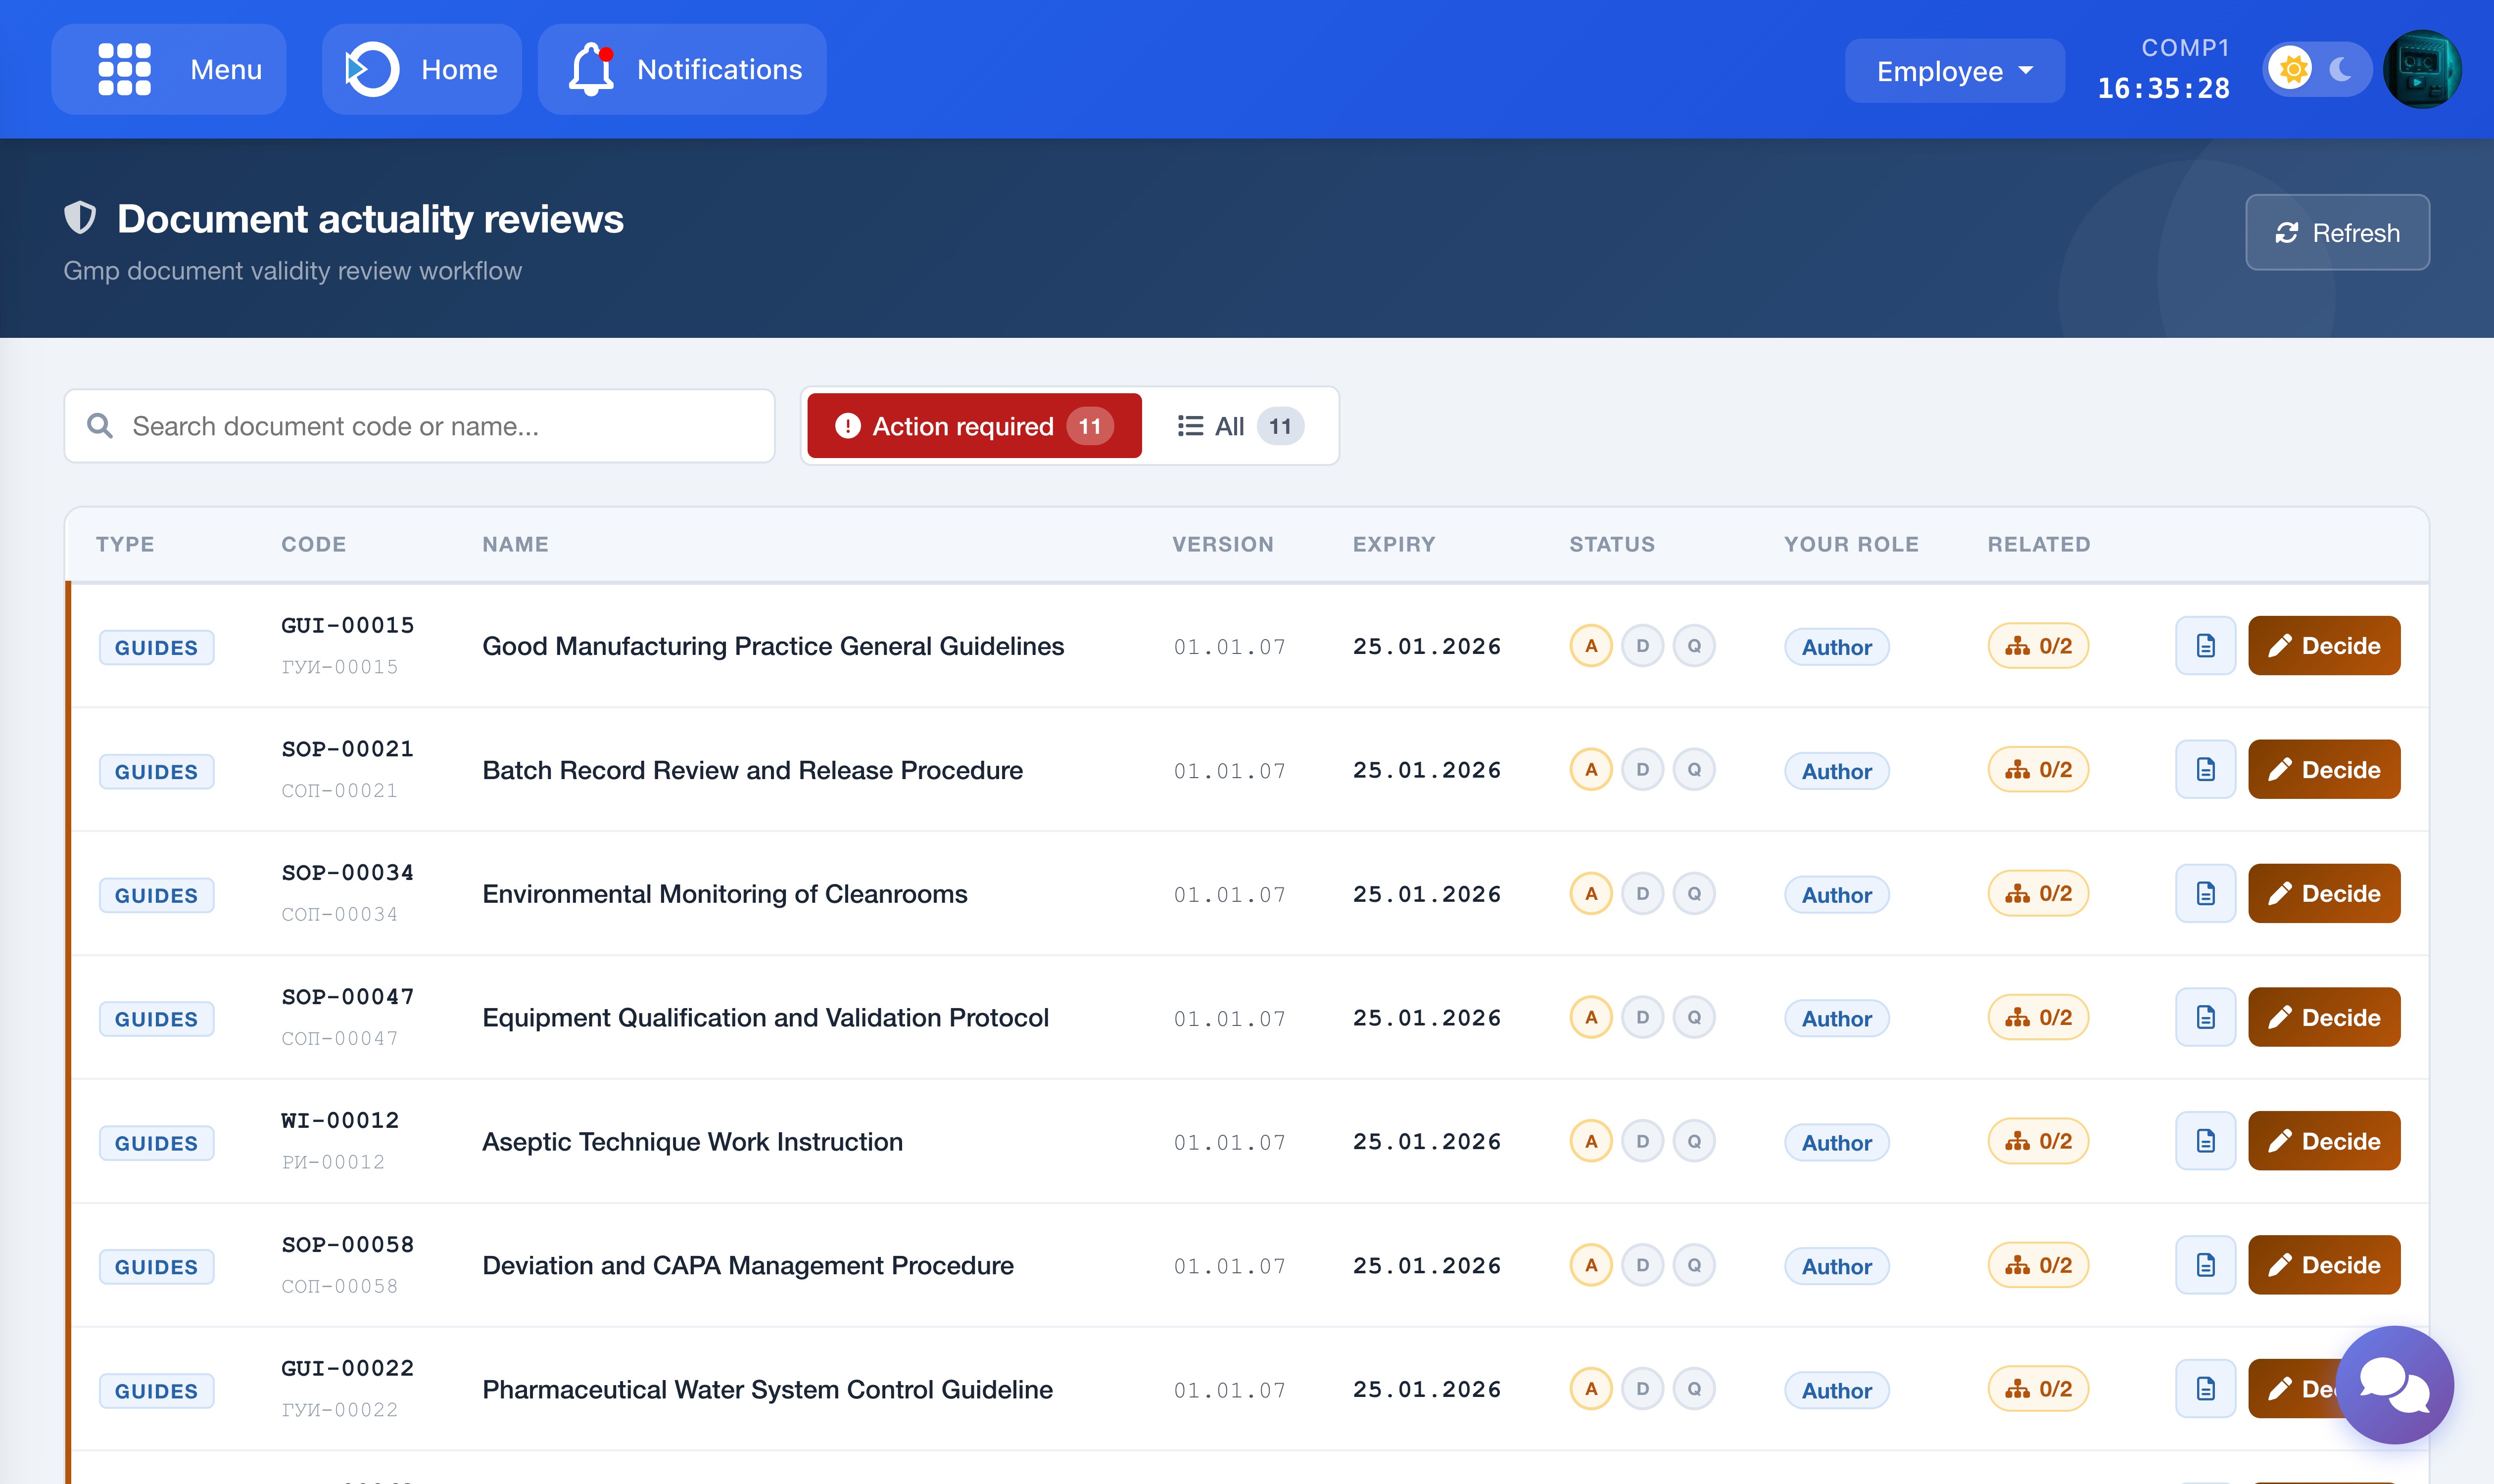Switch to the All documents tab
This screenshot has width=2494, height=1484.
tap(1240, 426)
